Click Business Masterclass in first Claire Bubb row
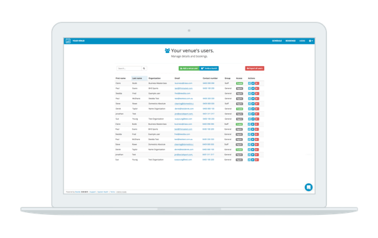378x238 pixels. click(x=158, y=83)
